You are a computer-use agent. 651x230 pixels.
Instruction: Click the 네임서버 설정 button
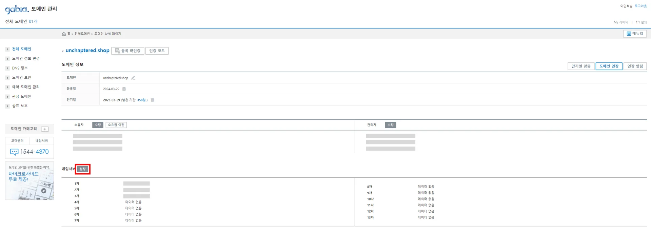click(83, 169)
